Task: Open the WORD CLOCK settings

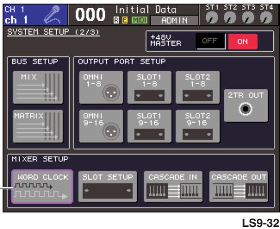Action: 42,187
